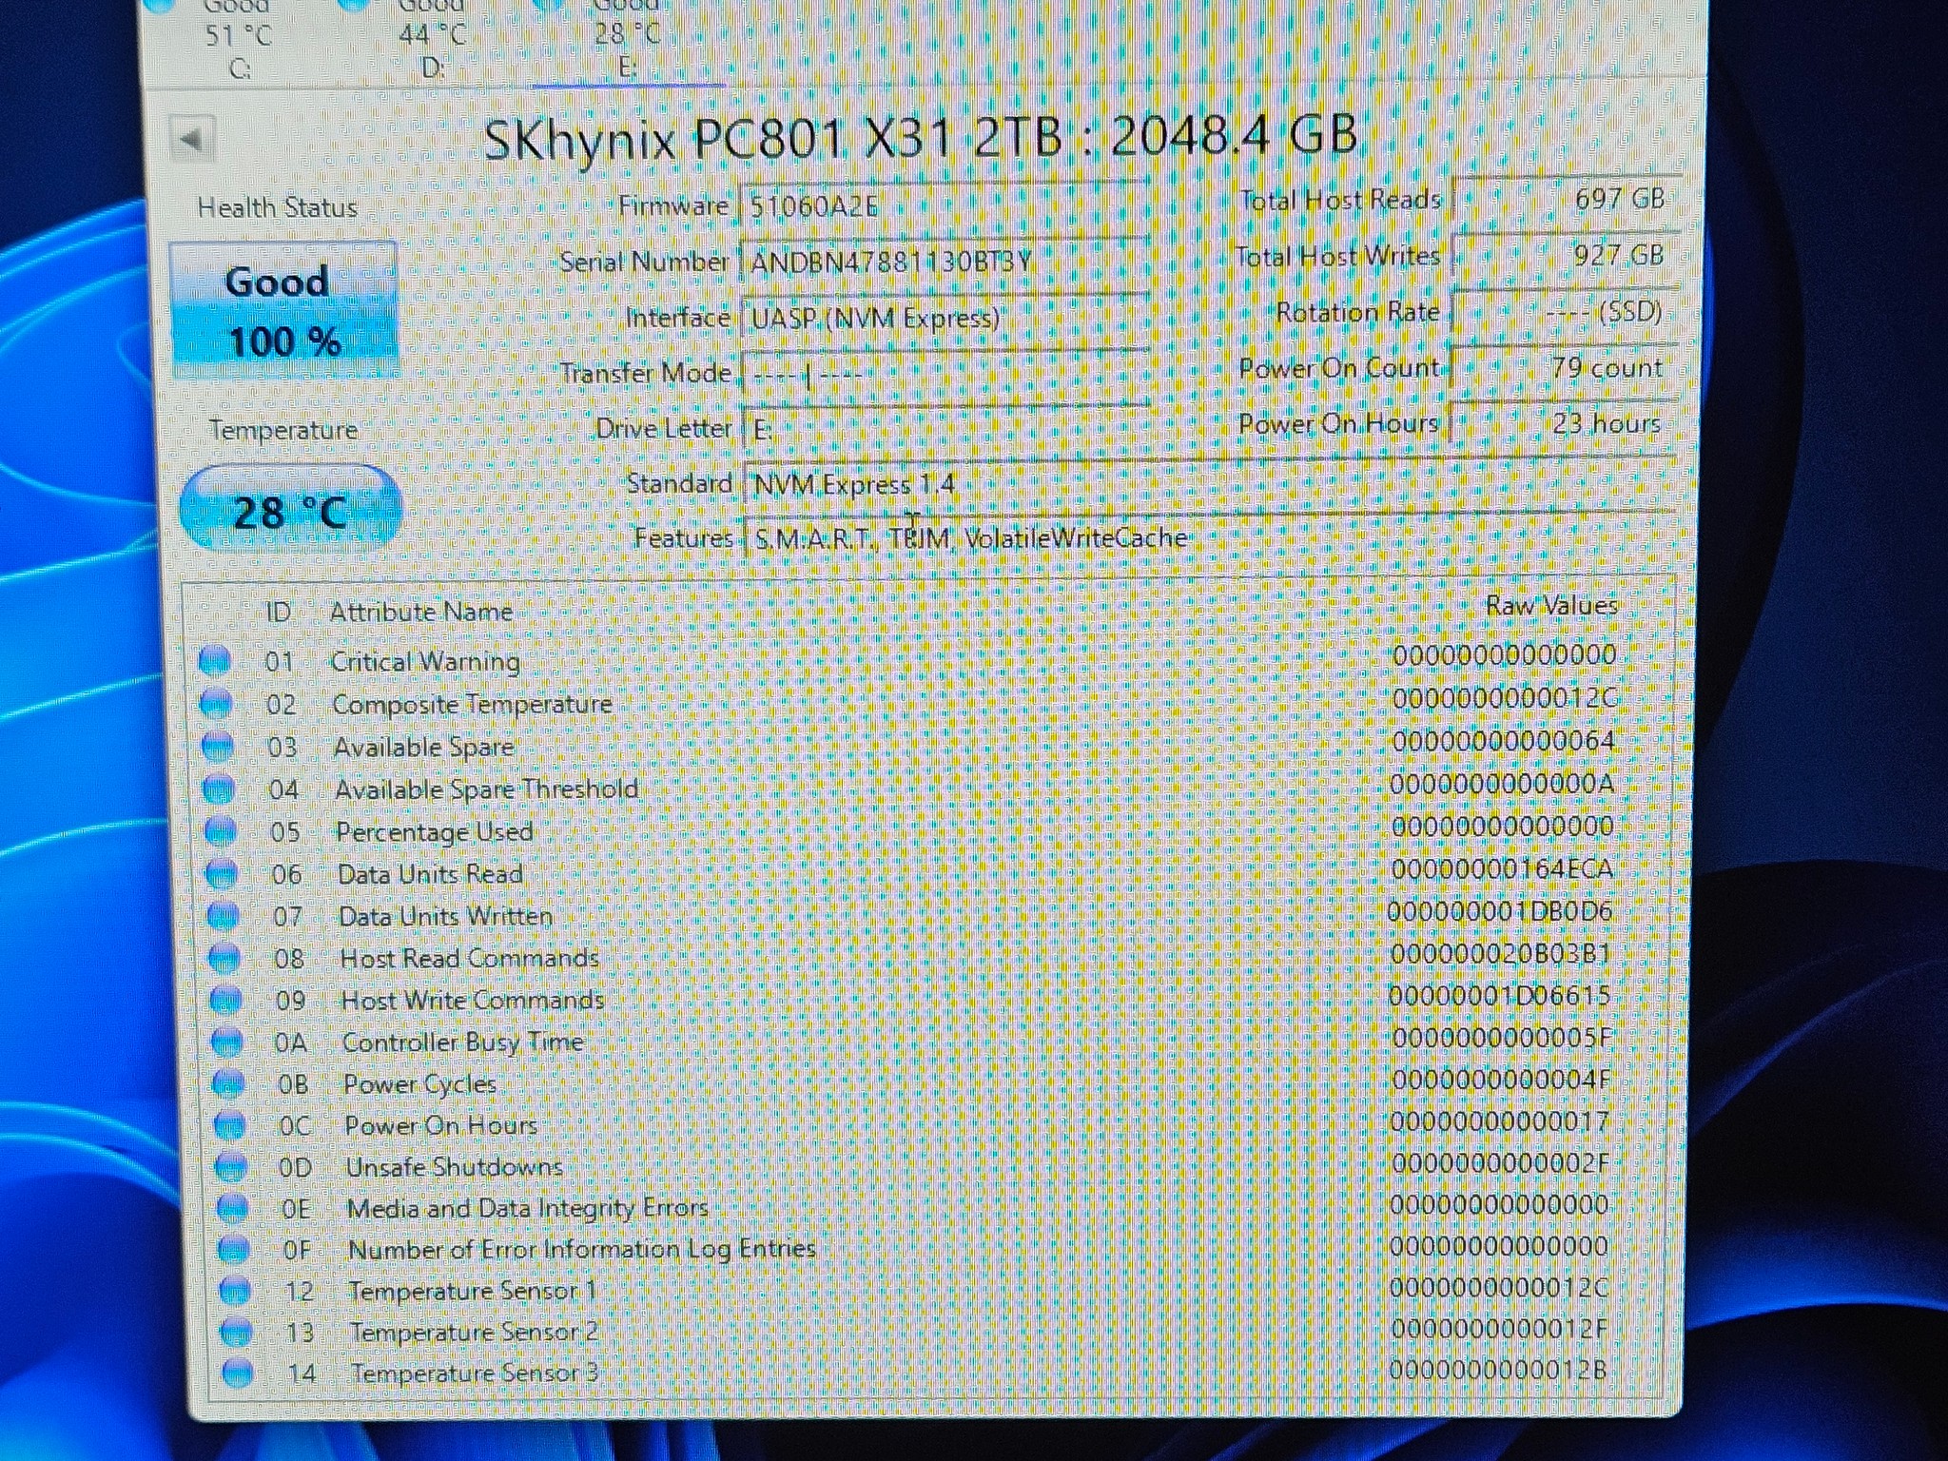Click the status icon for Host Read Commands

point(224,958)
